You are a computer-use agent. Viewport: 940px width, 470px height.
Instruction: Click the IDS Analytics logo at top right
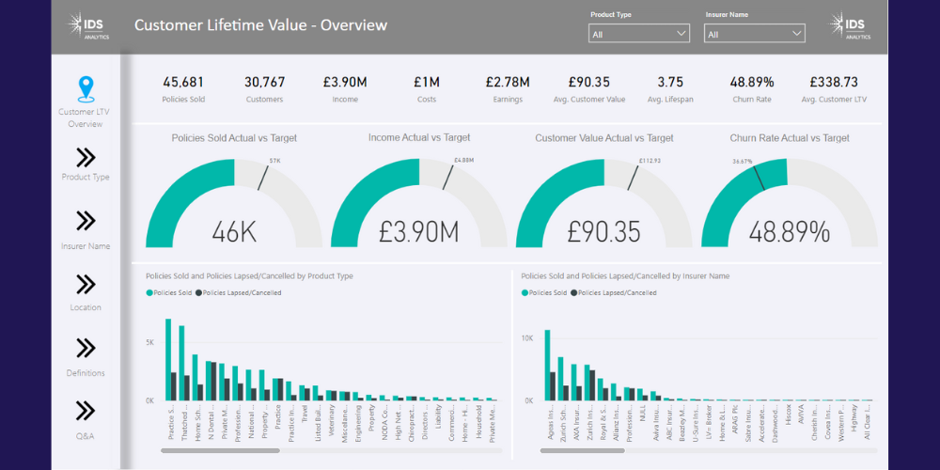pyautogui.click(x=850, y=25)
